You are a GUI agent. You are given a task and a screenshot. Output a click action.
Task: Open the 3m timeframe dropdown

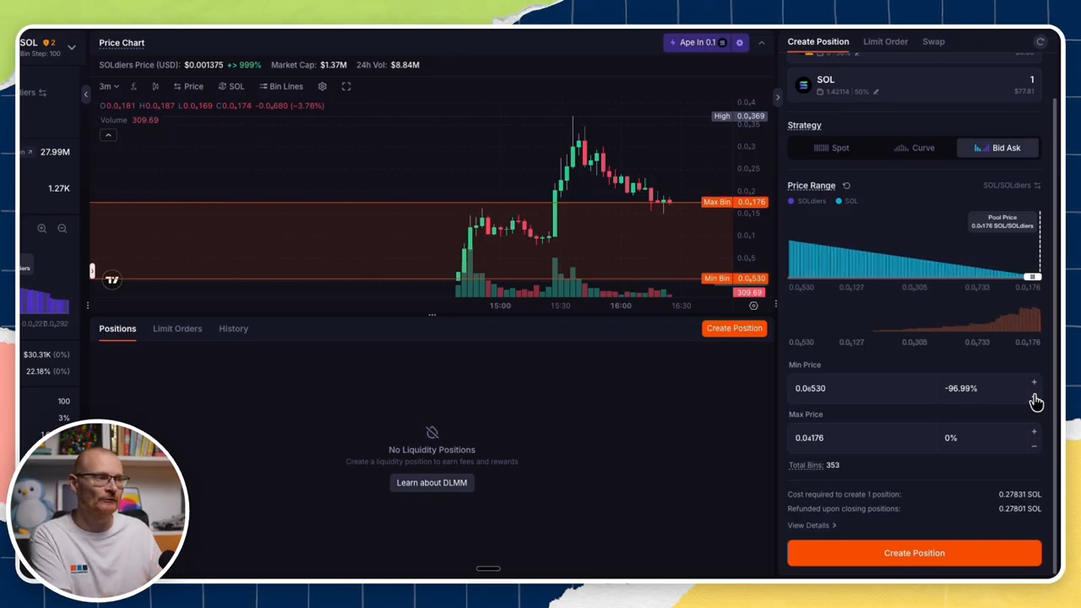109,86
